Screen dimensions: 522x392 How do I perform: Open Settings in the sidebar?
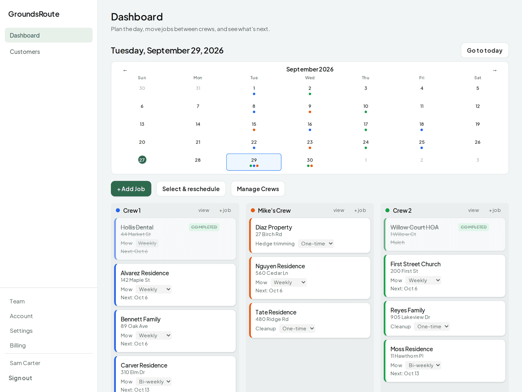tap(21, 331)
